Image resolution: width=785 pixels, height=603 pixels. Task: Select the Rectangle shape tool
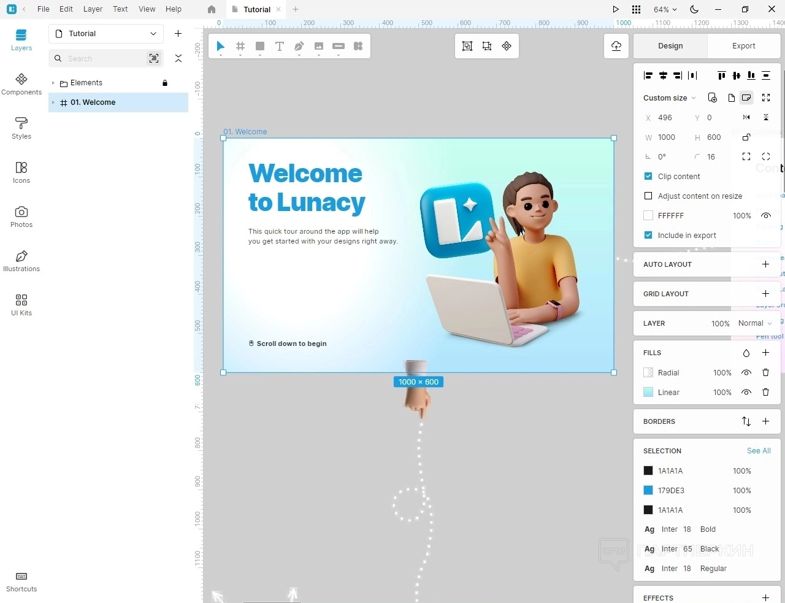click(260, 47)
